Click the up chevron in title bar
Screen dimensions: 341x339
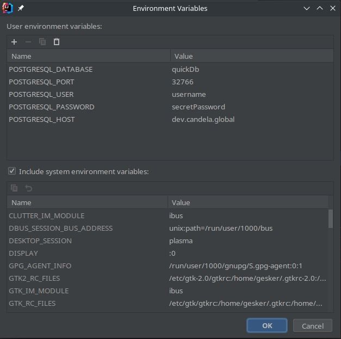pos(320,8)
